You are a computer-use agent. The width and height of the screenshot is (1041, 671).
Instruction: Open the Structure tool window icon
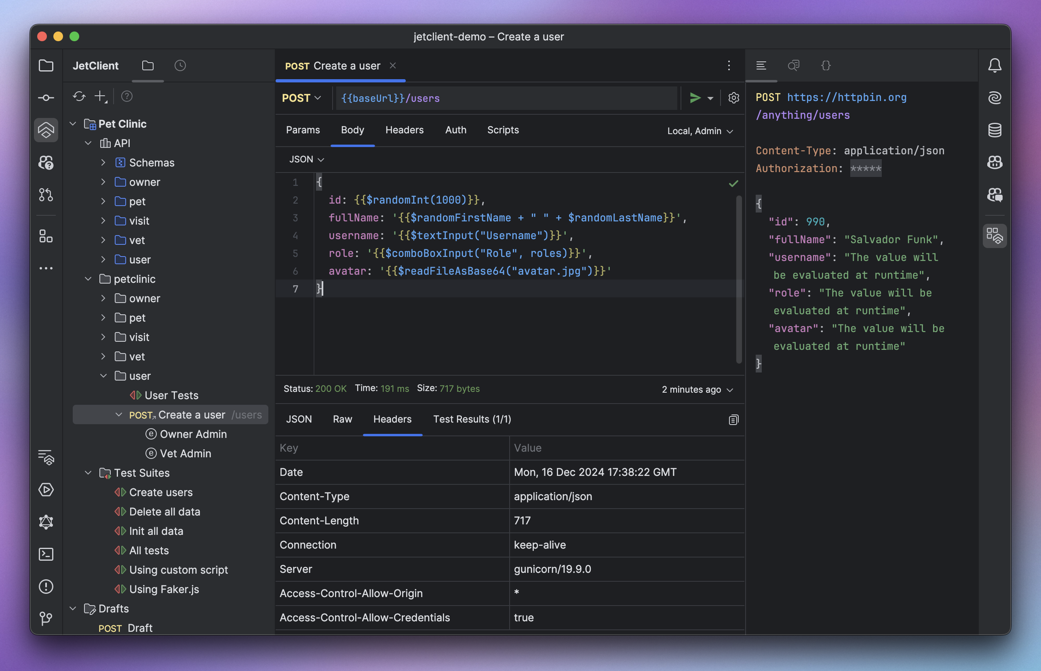pyautogui.click(x=46, y=236)
